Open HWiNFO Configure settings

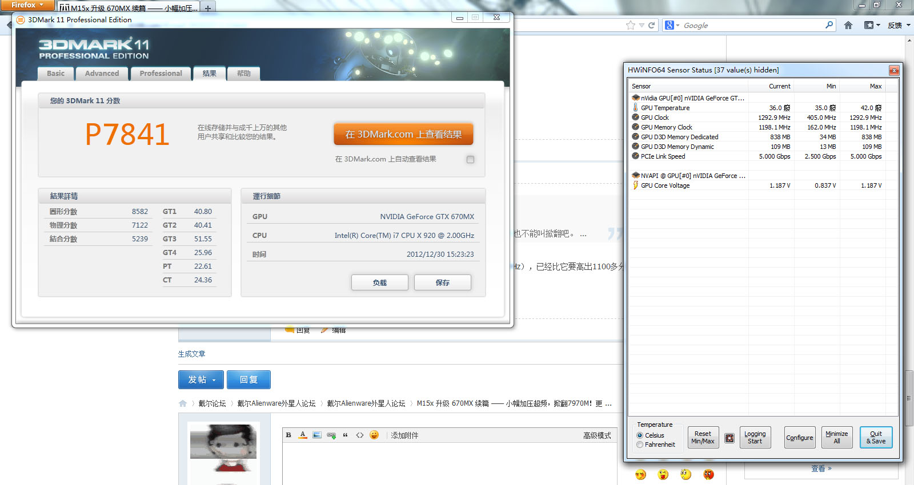tap(800, 438)
